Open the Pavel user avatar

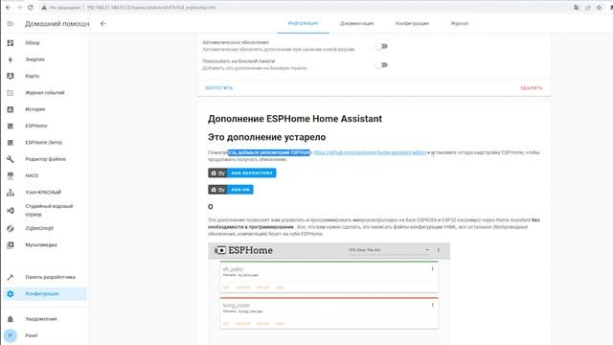pos(11,335)
